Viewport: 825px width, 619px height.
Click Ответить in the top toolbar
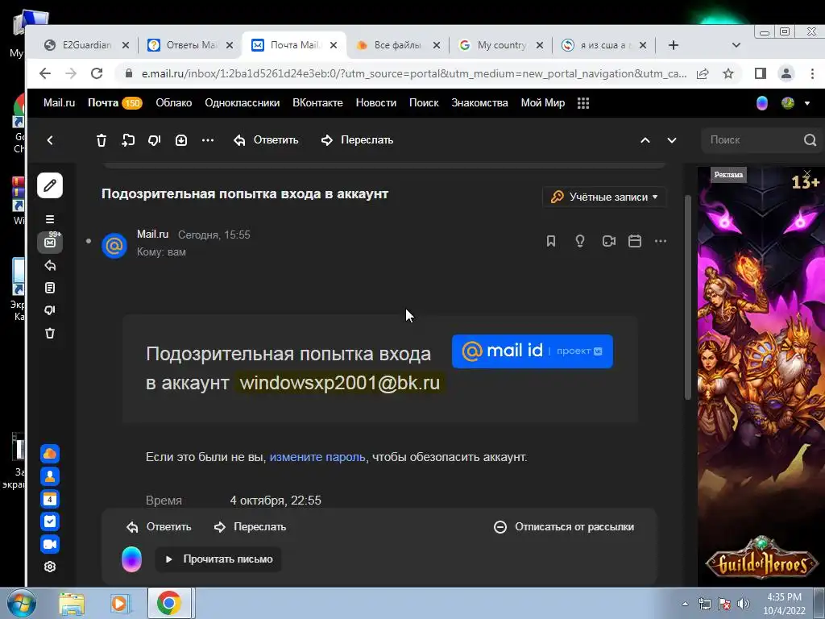pos(266,140)
